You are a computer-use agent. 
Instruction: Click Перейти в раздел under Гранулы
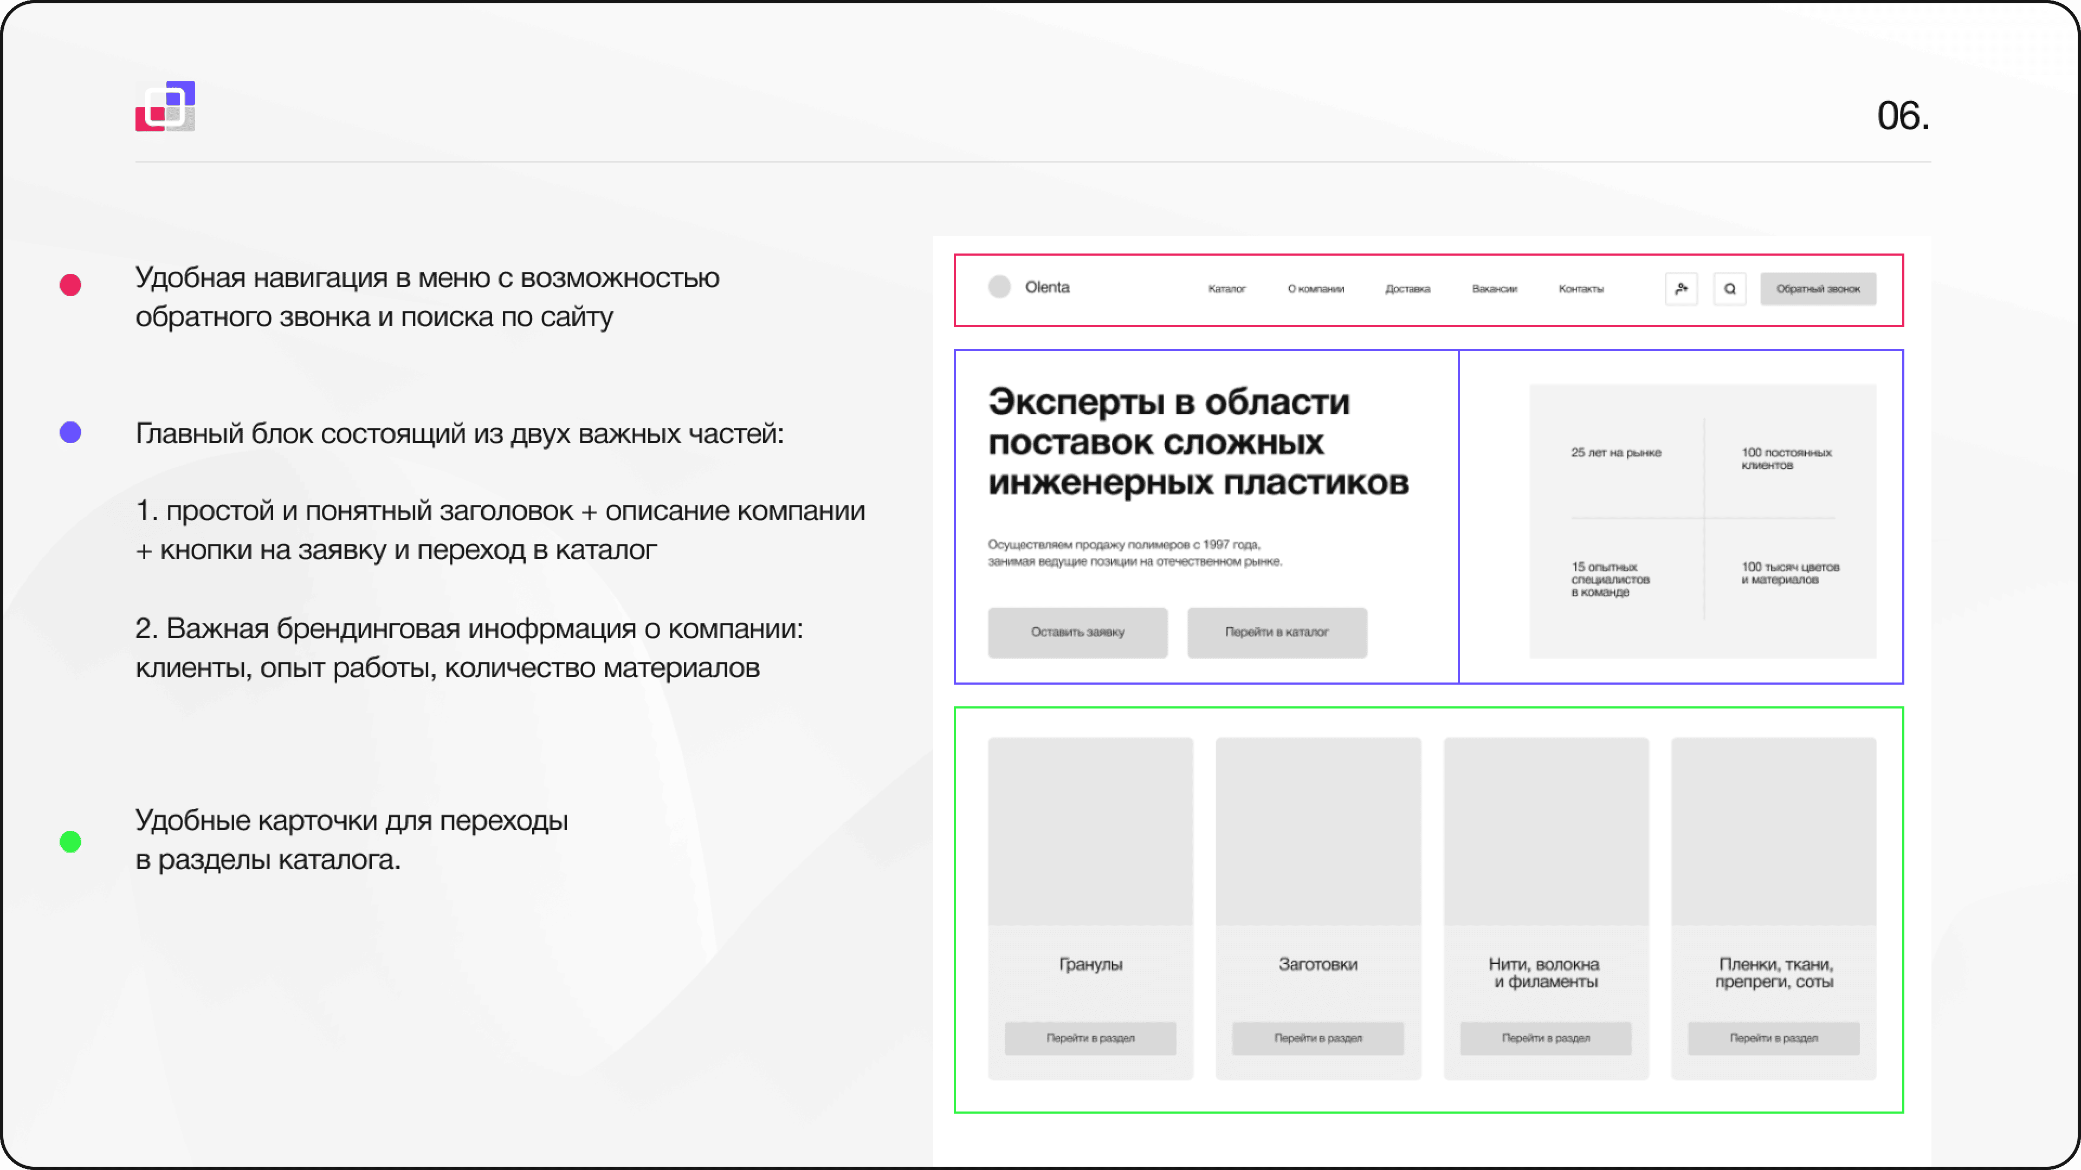pos(1090,1038)
